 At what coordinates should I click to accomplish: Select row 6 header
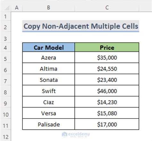coord(5,69)
